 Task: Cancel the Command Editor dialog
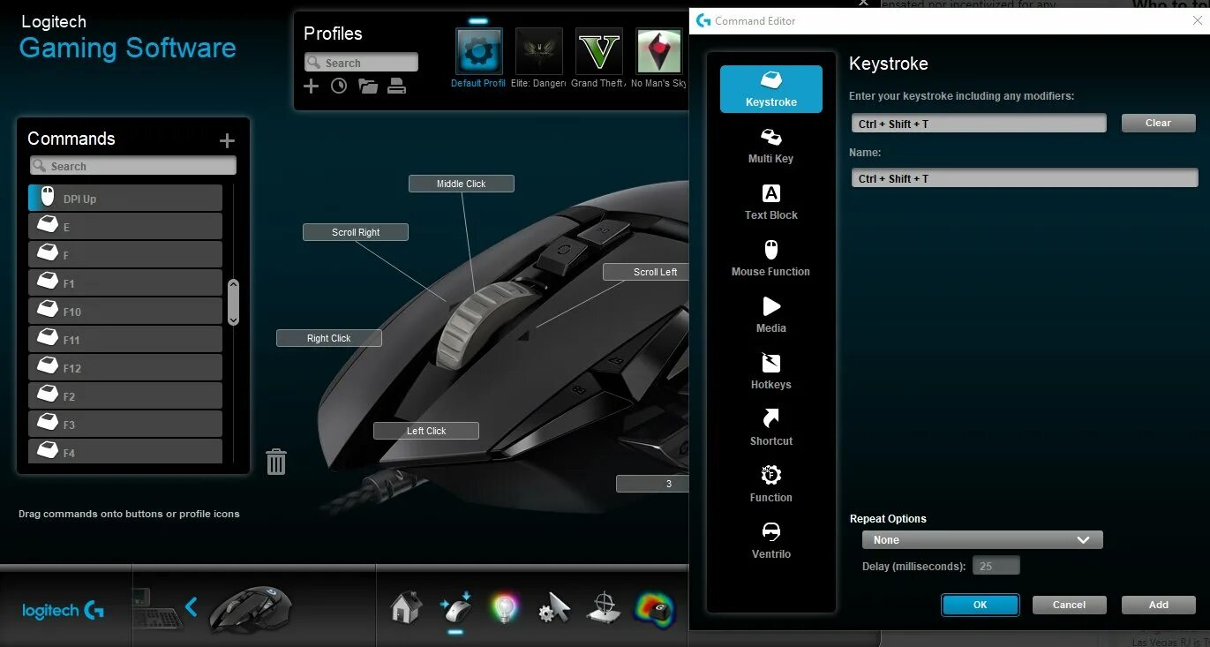point(1069,605)
